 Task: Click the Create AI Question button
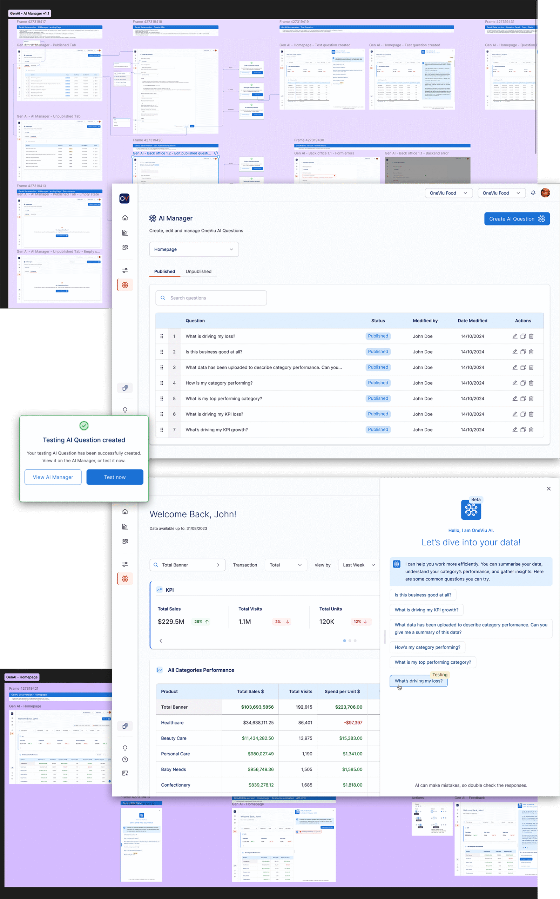(x=517, y=219)
